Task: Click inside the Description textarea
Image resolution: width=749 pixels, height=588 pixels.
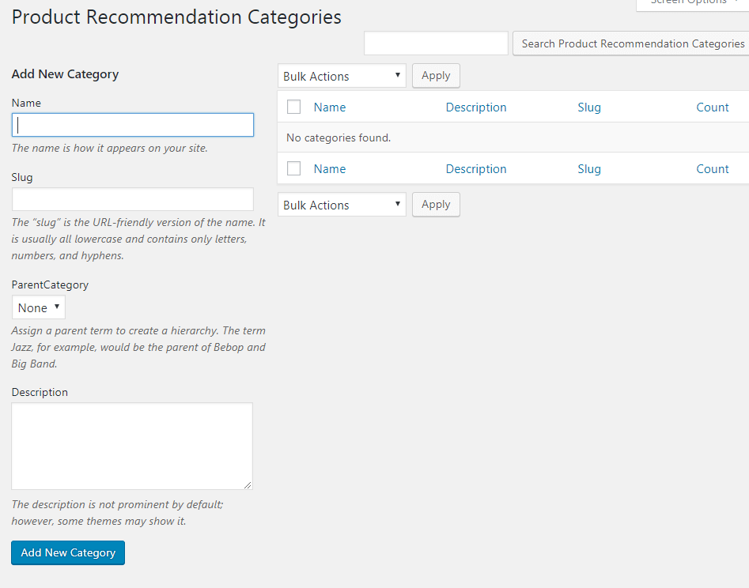Action: point(132,446)
